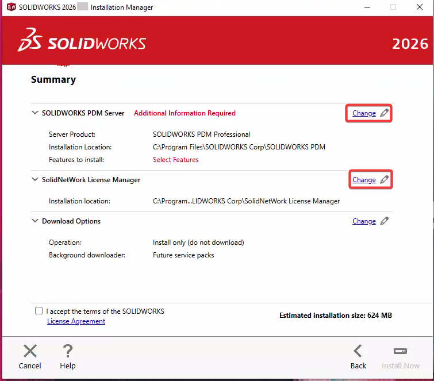Image resolution: width=434 pixels, height=381 pixels.
Task: Collapse the SolidNetWork License Manager section
Action: click(x=35, y=179)
